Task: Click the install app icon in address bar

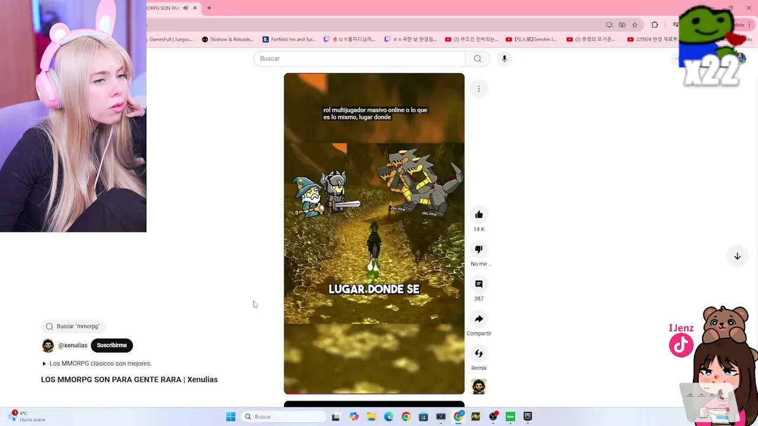Action: pos(609,25)
